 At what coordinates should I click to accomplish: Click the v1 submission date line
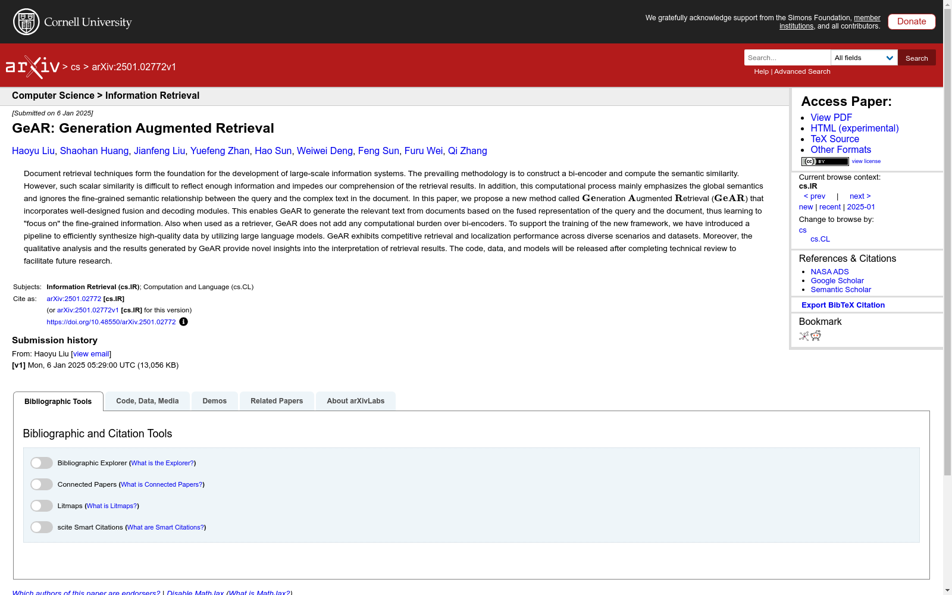coord(95,365)
